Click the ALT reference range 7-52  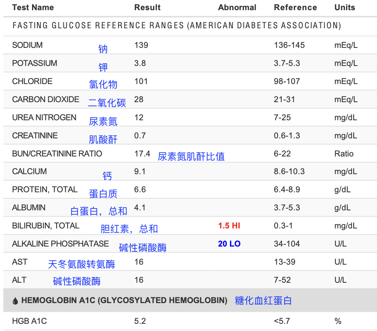(282, 280)
